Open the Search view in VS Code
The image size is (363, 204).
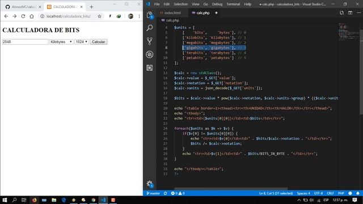[150, 28]
